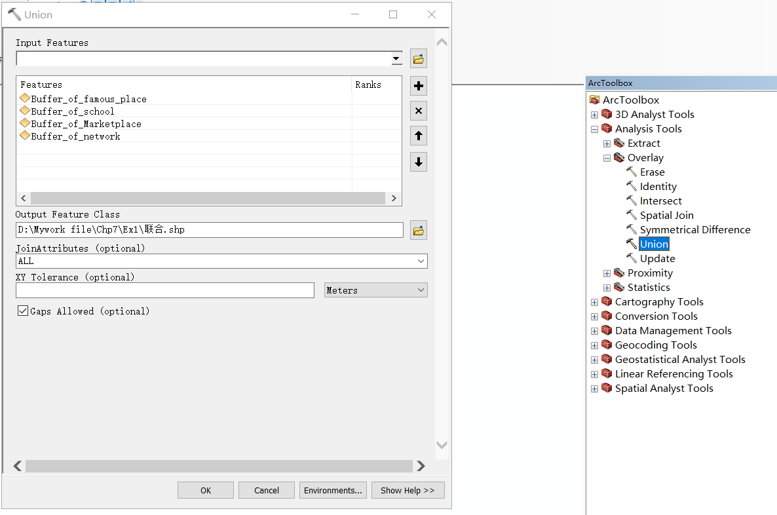Click the Buffer_of_famous_place layer diamond icon
The width and height of the screenshot is (777, 515).
pos(25,98)
